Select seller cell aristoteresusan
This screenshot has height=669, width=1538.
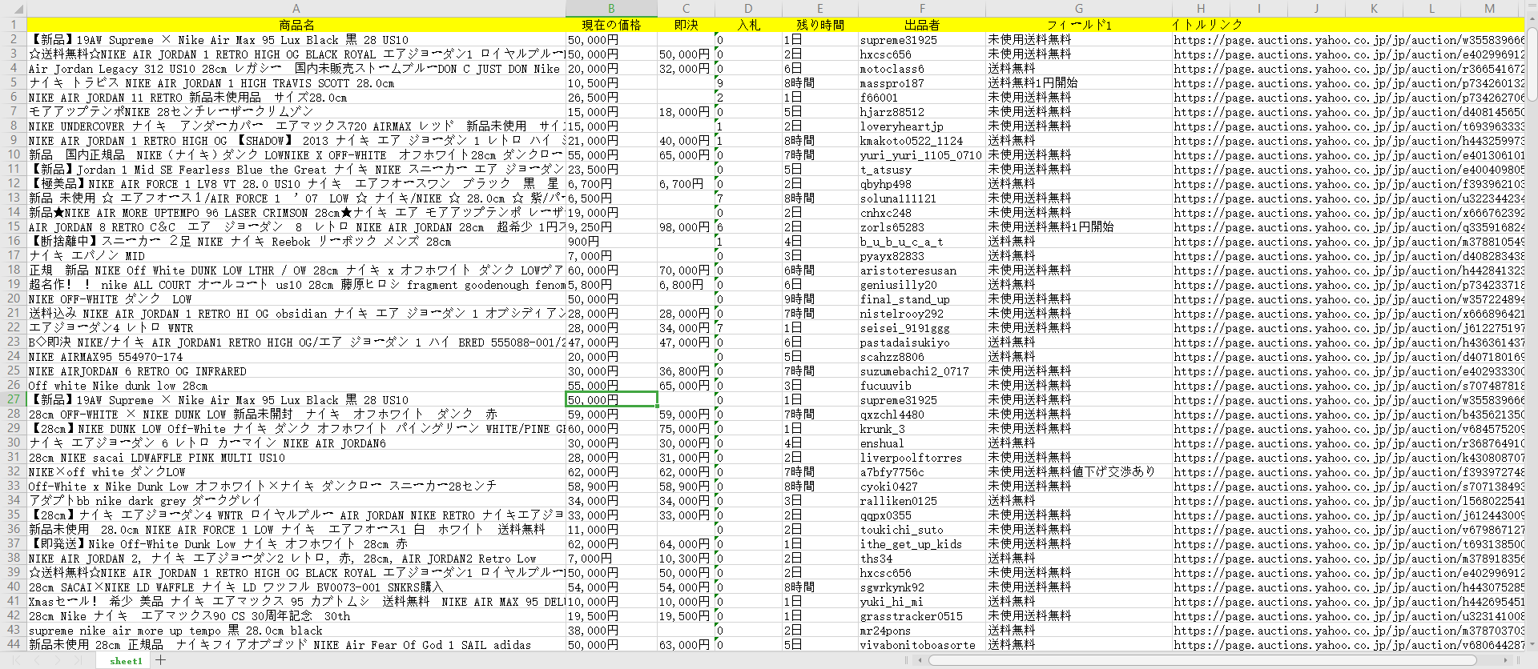point(921,270)
